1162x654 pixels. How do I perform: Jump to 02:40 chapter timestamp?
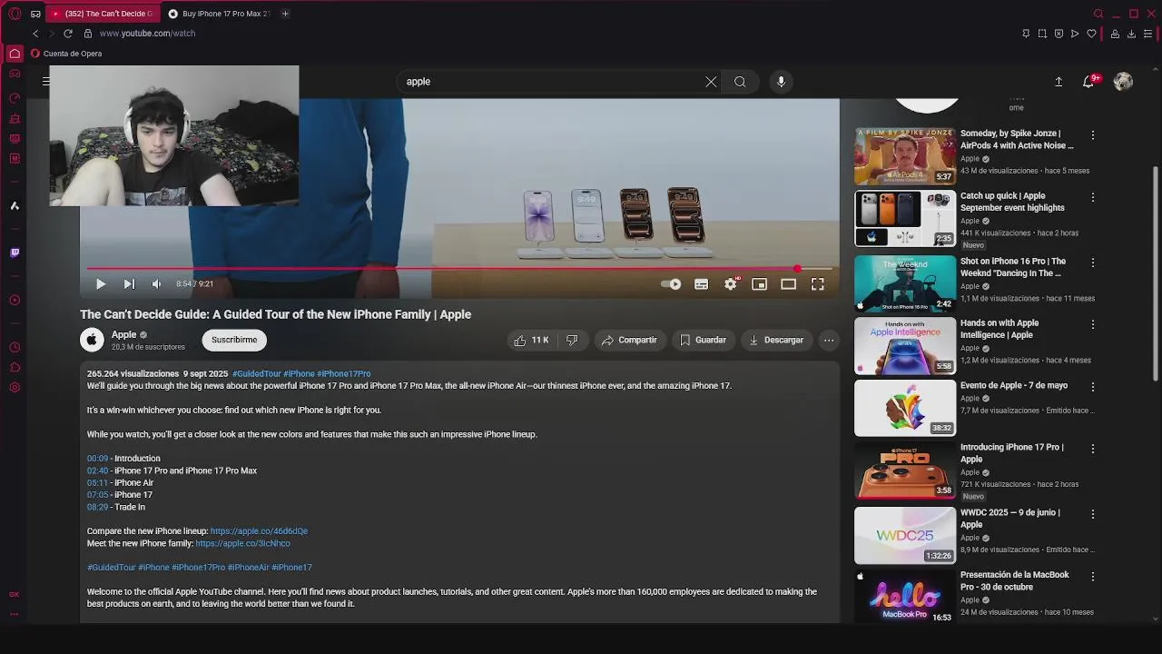(97, 471)
